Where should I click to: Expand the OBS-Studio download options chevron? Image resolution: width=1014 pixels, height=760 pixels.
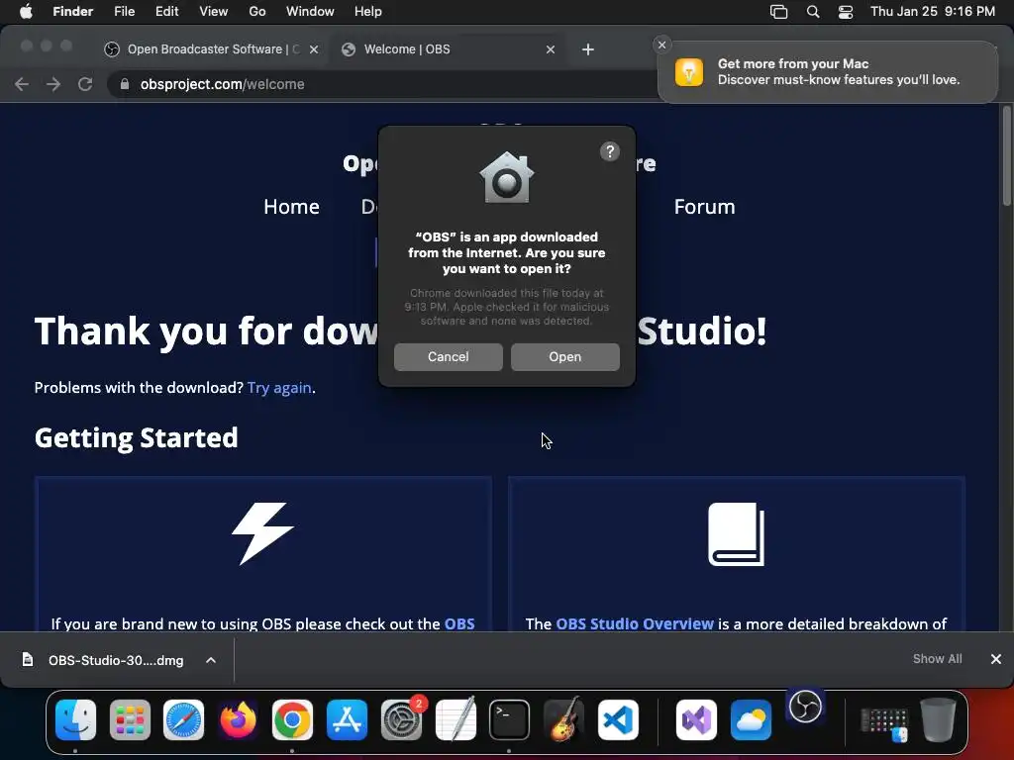click(211, 660)
